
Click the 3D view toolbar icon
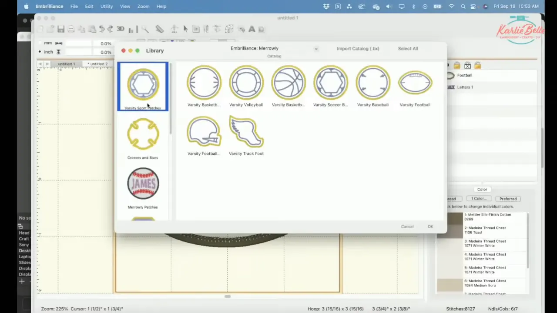(x=120, y=29)
